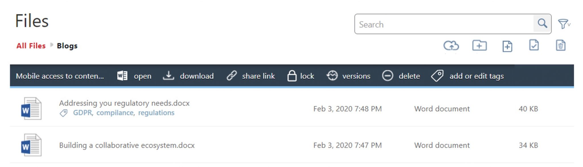Click the document checkmark icon
Image resolution: width=583 pixels, height=167 pixels.
[x=534, y=45]
